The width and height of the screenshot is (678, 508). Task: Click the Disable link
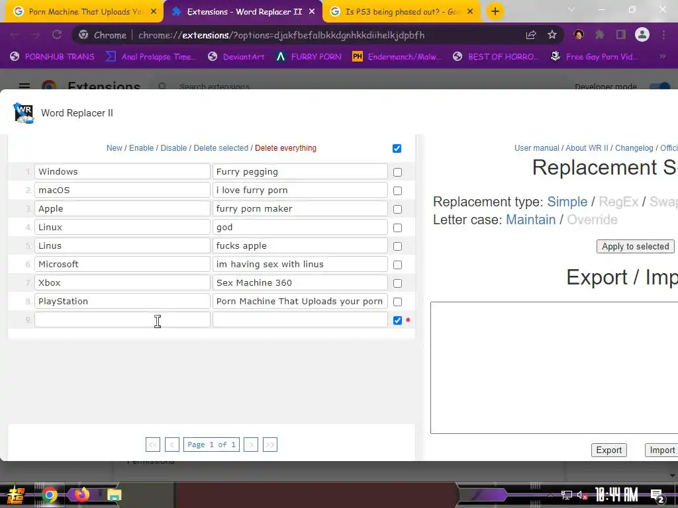click(x=173, y=148)
